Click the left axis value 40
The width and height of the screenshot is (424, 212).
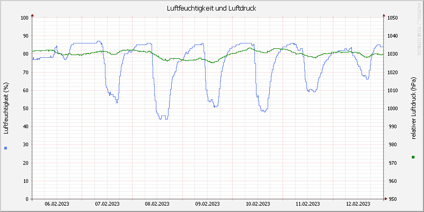point(25,127)
